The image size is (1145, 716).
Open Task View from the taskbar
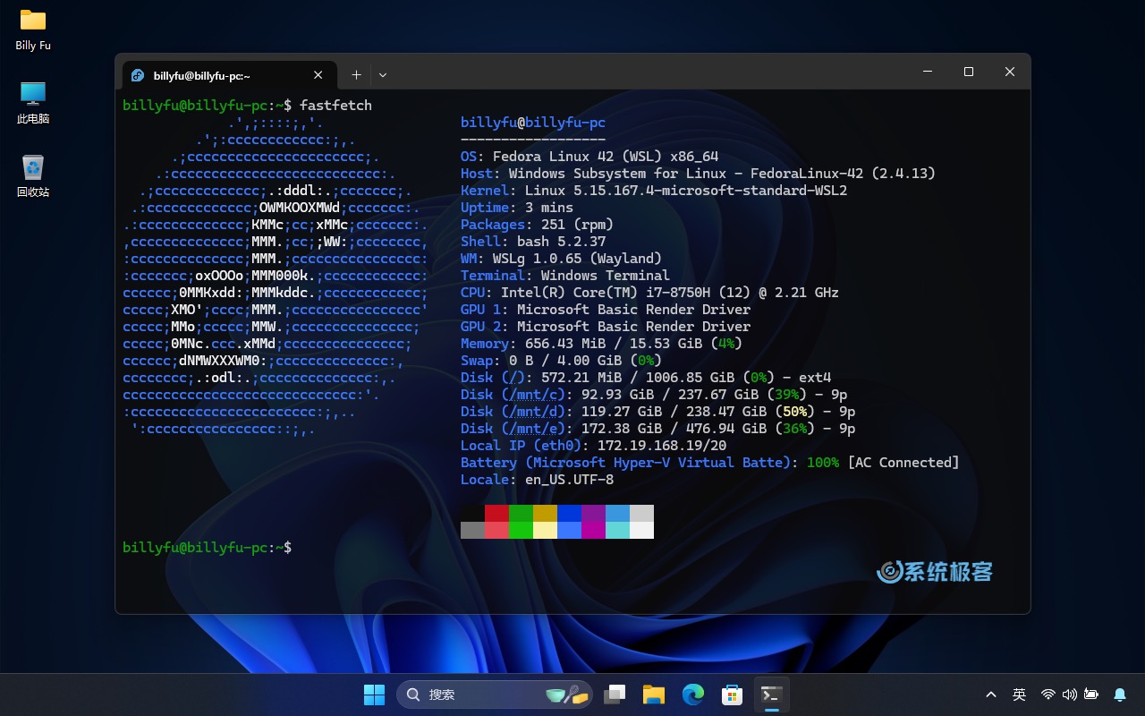click(615, 695)
